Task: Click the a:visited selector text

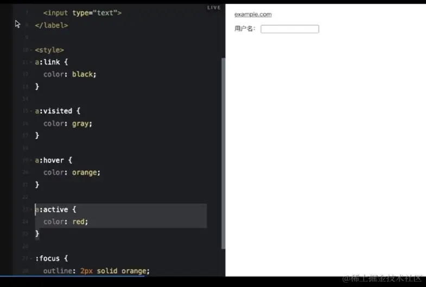Action: tap(53, 111)
